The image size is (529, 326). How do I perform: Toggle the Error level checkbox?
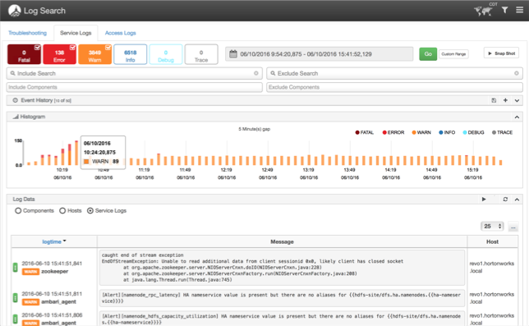[72, 48]
